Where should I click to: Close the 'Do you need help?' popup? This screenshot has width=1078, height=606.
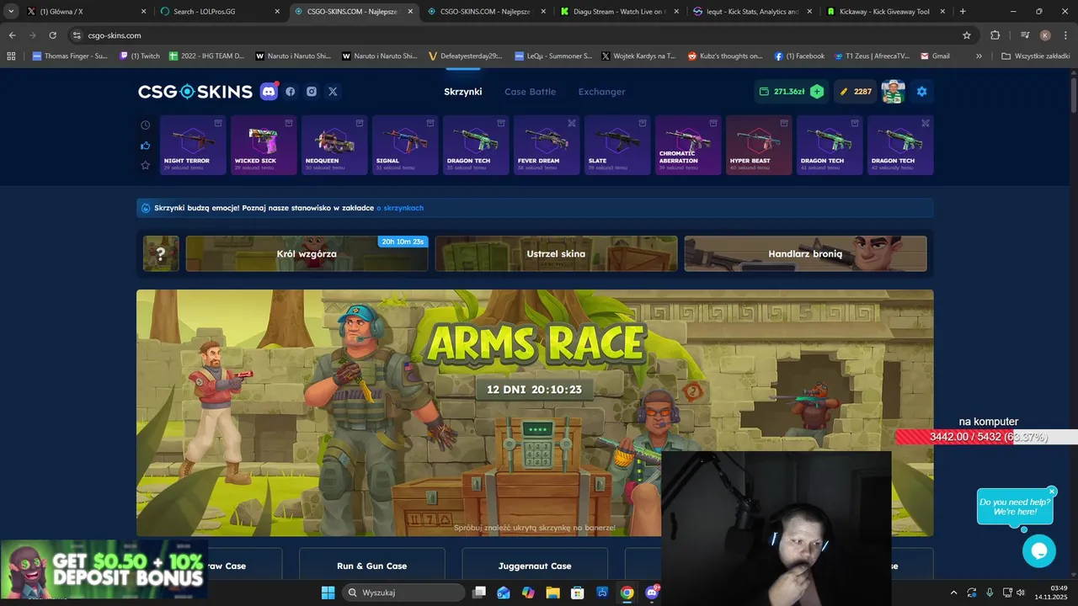(x=1052, y=492)
